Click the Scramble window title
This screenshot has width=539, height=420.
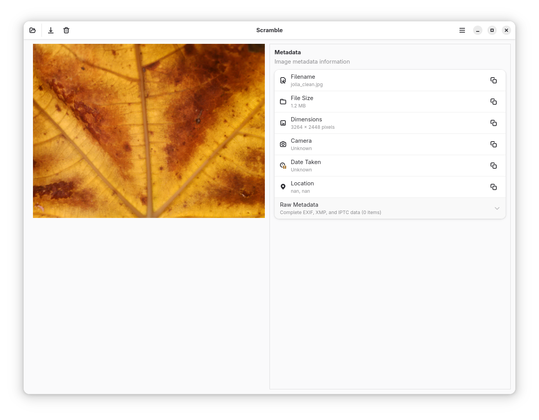(x=269, y=30)
